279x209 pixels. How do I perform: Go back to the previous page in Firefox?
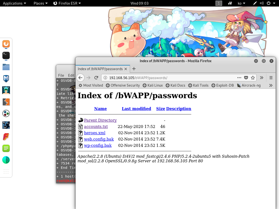(80, 78)
